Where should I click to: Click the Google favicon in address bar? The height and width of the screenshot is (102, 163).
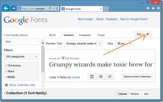point(19,8)
